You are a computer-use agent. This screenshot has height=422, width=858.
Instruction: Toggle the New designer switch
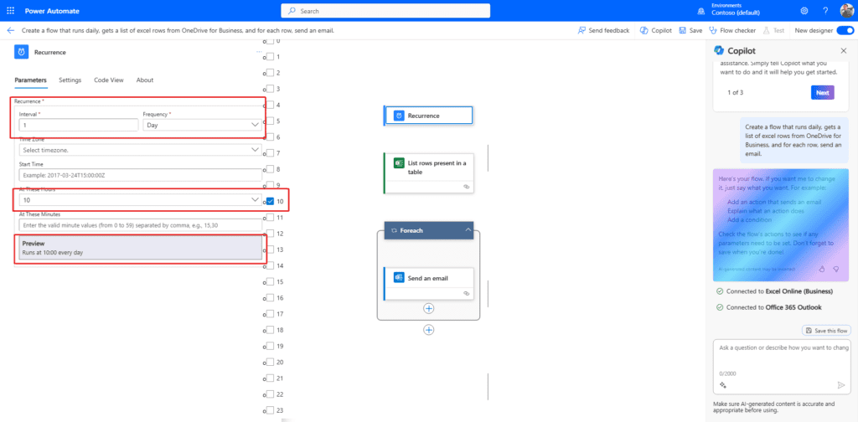[845, 30]
